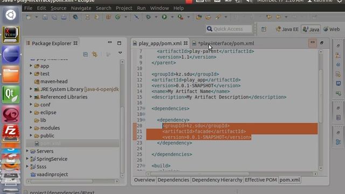Open the XTerm launcher icon
This screenshot has width=345, height=194.
click(x=11, y=34)
